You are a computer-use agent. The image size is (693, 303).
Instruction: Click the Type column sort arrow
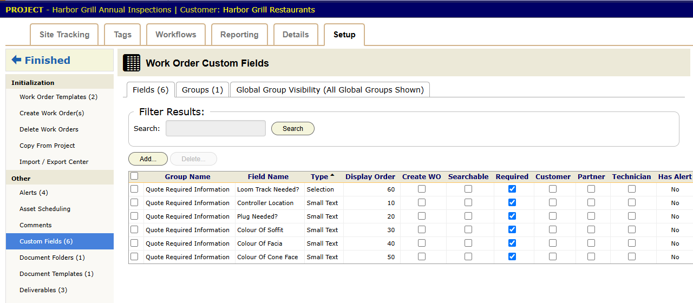tap(332, 176)
